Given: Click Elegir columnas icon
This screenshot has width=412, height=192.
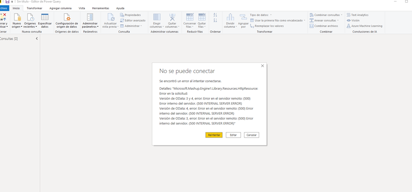Looking at the screenshot, I should [157, 17].
